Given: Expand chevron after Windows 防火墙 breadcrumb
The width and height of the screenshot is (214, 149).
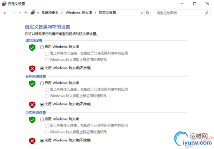Looking at the screenshot, I should pyautogui.click(x=95, y=13).
